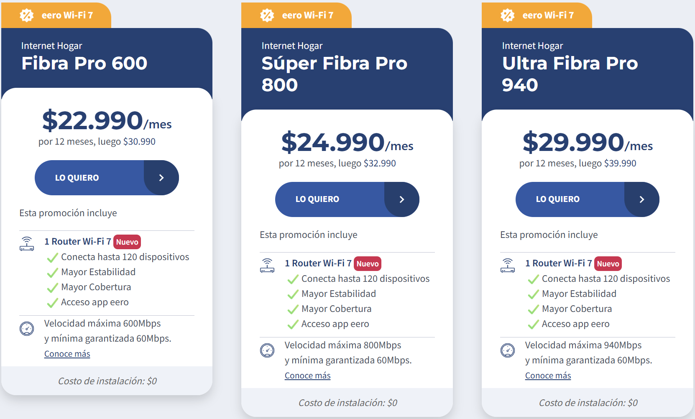Click the router icon in Súper Fibra Pro 800 card
The height and width of the screenshot is (419, 695).
267,265
